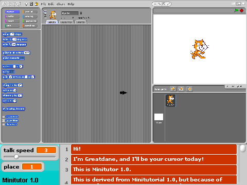Click list item "This is Minitutor 1.0."
247x185 pixels.
click(154, 170)
